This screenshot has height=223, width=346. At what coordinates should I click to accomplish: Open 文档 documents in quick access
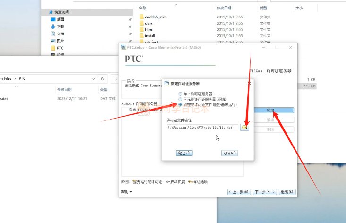[x=60, y=34]
